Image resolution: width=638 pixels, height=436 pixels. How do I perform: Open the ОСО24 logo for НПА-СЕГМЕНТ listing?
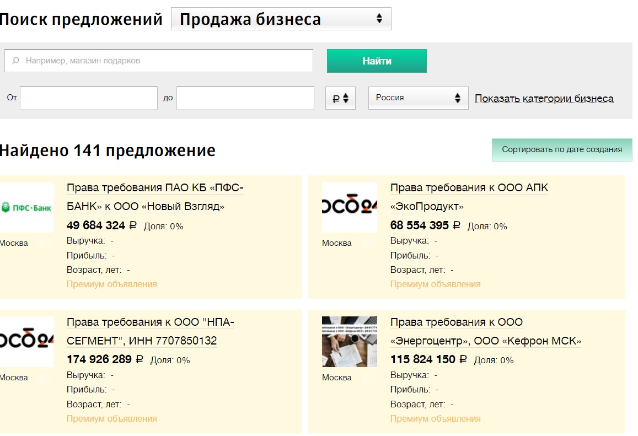click(x=26, y=342)
